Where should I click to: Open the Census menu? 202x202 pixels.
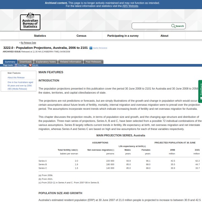click(x=81, y=36)
